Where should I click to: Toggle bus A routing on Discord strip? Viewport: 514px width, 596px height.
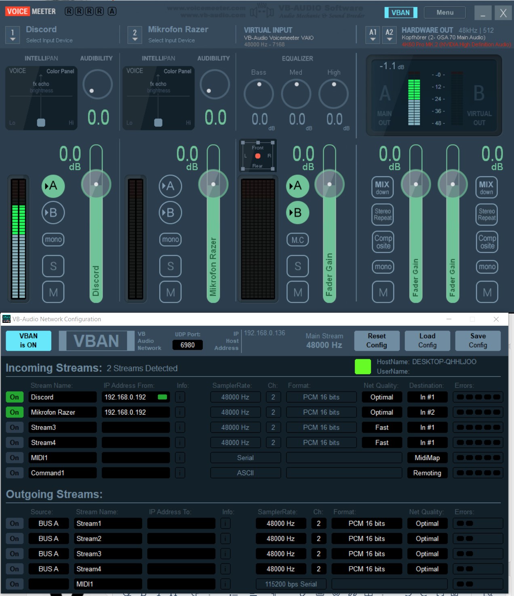(53, 186)
